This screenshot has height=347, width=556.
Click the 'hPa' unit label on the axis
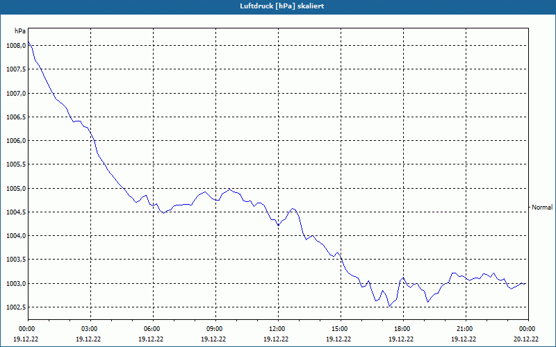[20, 31]
